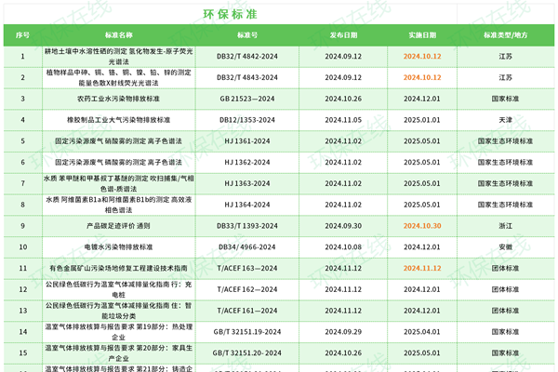The height and width of the screenshot is (372, 558).
Task: Click standard number T/ACEF 163—2024
Action: [246, 268]
